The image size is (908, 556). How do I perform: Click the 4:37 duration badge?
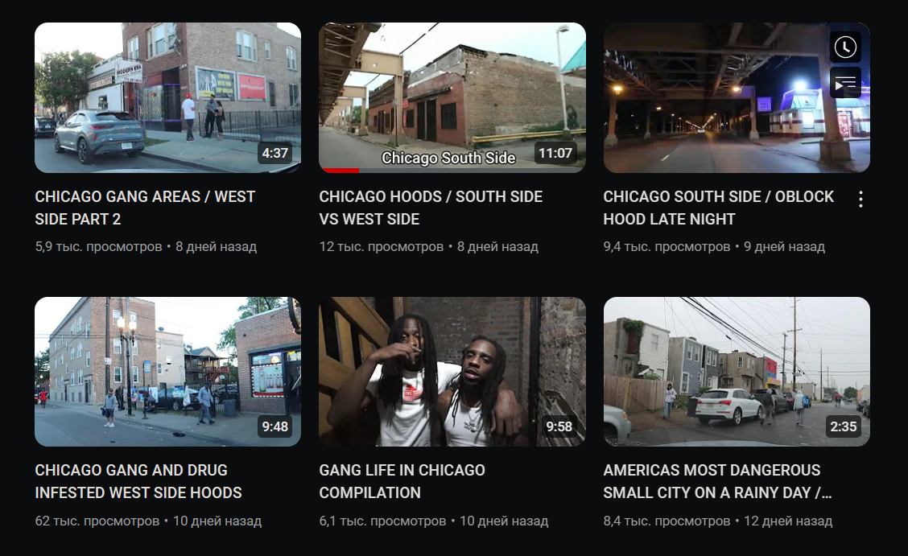pos(274,154)
